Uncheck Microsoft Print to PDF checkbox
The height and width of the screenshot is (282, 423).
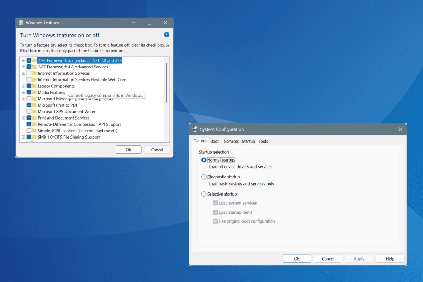[29, 105]
